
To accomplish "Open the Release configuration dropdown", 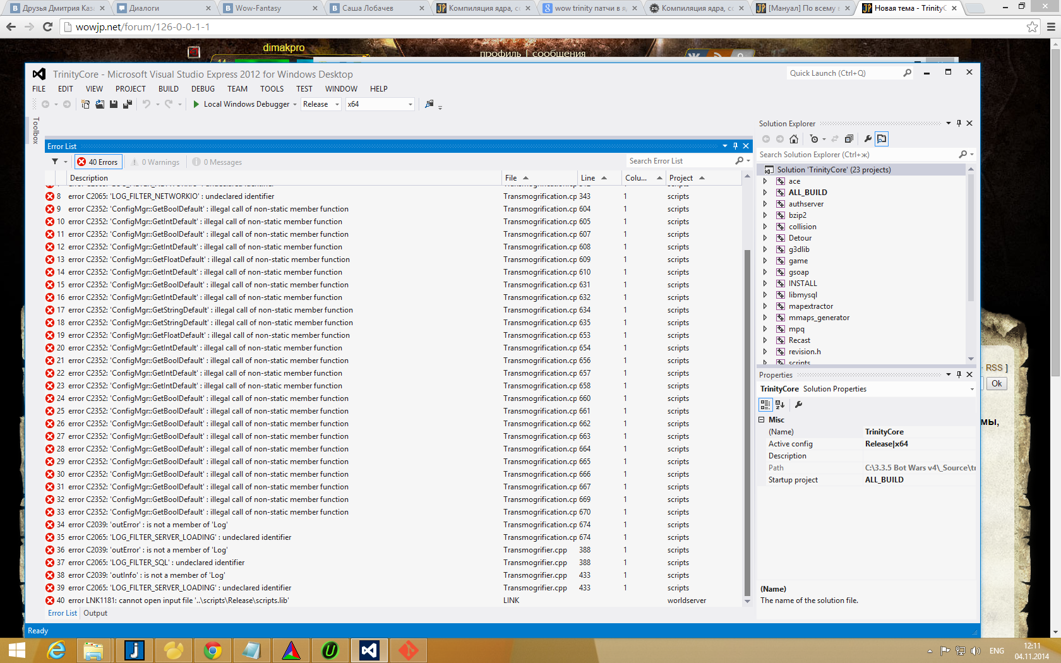I will click(x=321, y=104).
